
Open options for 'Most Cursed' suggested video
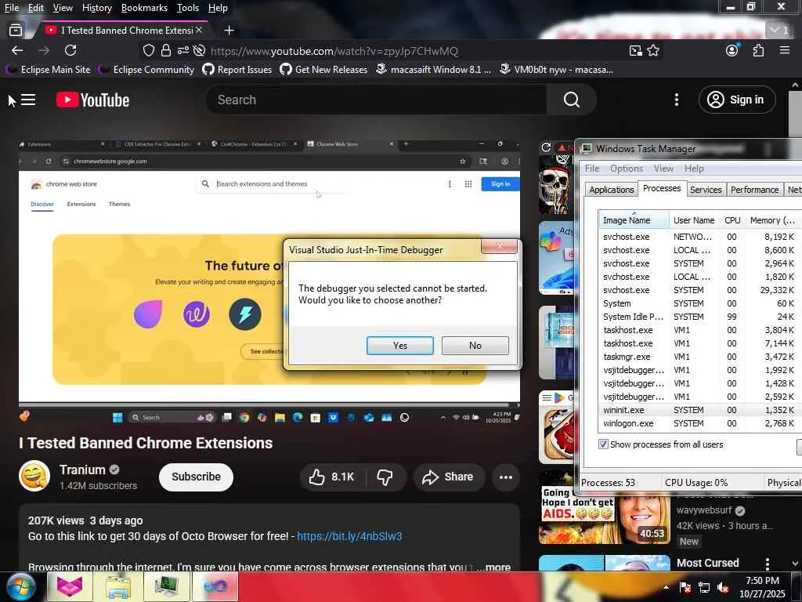[768, 564]
